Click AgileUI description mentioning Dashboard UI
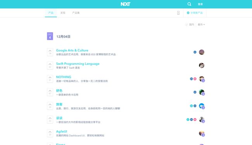Viewport: 252px width, 145px height. point(80,136)
